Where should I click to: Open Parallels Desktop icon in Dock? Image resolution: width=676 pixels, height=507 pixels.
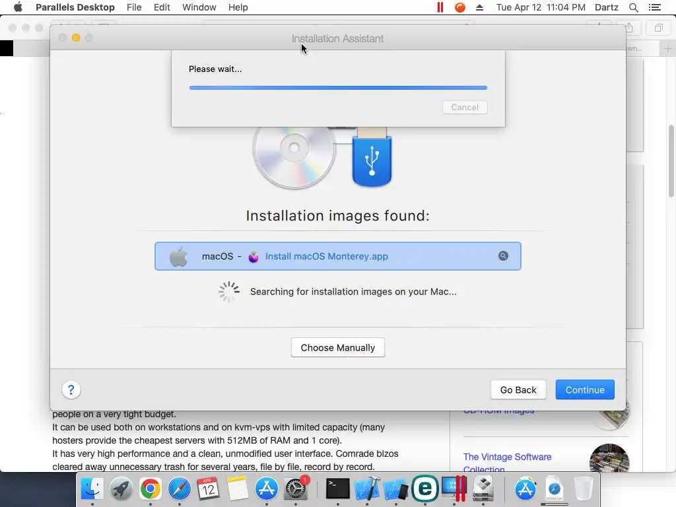[x=454, y=489]
